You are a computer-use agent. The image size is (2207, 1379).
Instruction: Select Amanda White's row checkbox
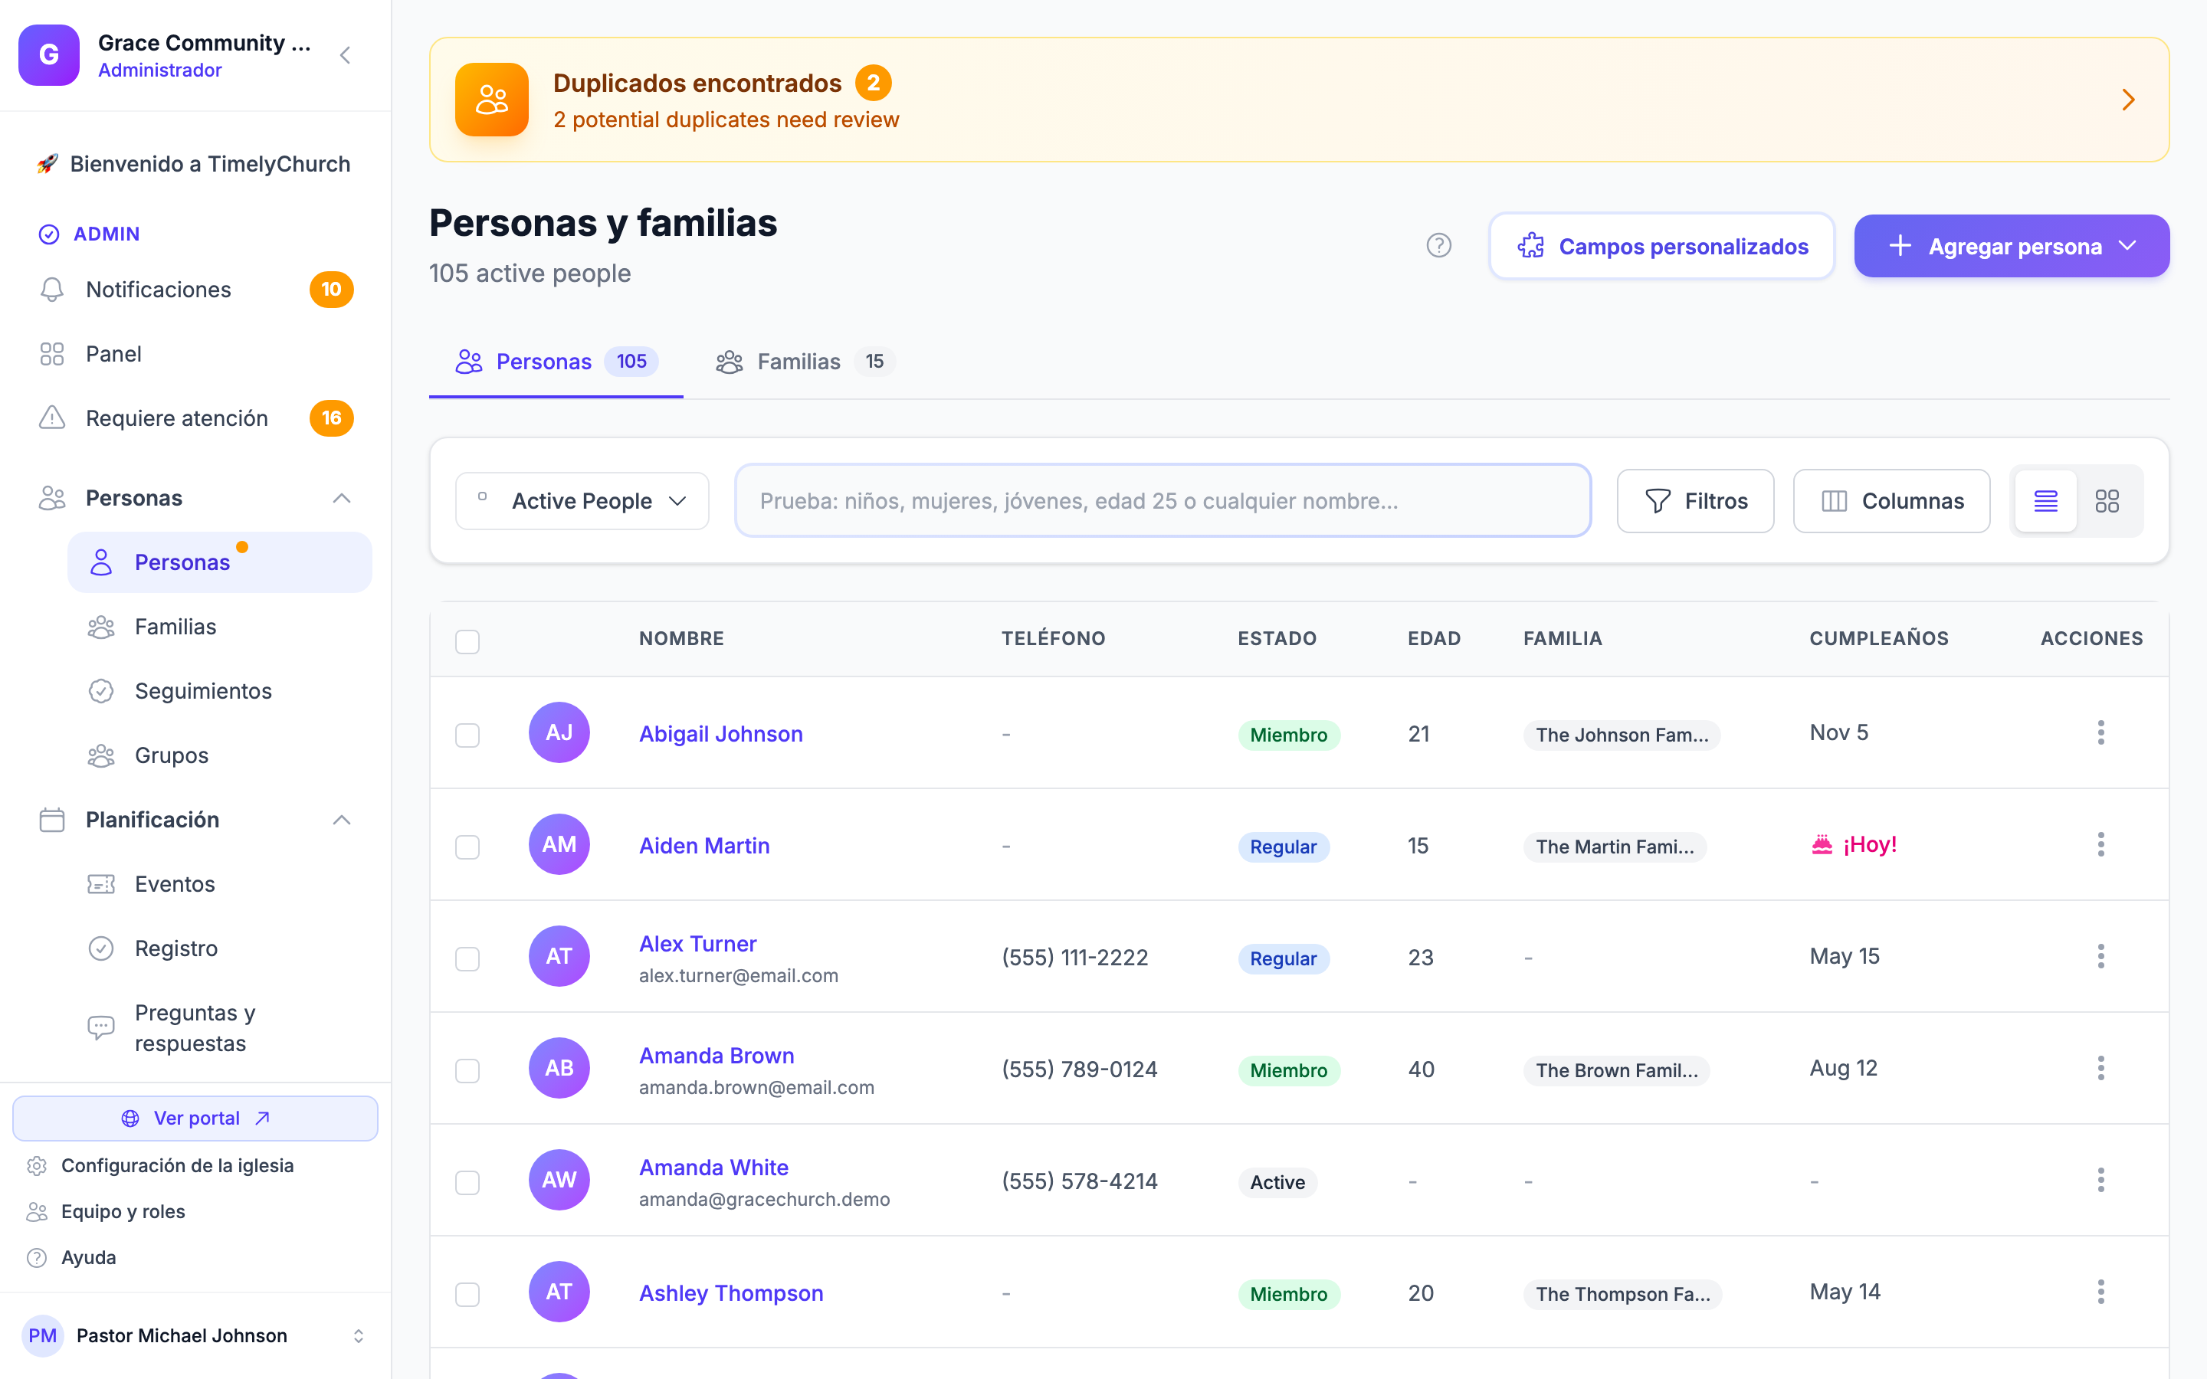467,1182
